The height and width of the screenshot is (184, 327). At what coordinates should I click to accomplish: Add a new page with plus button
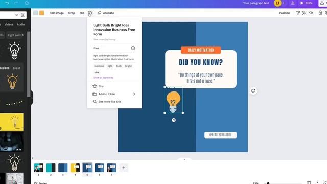click(x=124, y=168)
